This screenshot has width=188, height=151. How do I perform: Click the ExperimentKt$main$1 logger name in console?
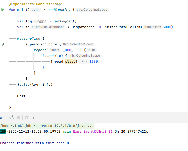[93, 131]
